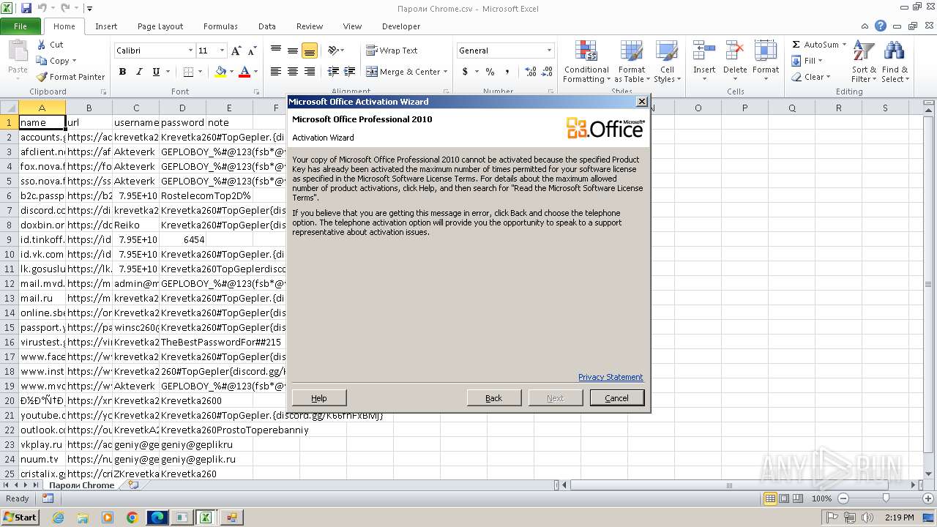Increase cell indent
The image size is (937, 527).
coord(350,72)
